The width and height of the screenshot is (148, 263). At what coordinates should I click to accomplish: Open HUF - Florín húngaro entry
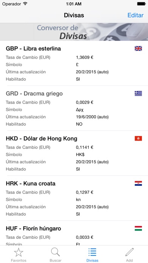[74, 233]
